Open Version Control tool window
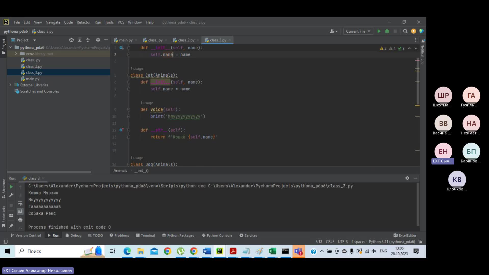Screen dimensions: 489x275 25,235
